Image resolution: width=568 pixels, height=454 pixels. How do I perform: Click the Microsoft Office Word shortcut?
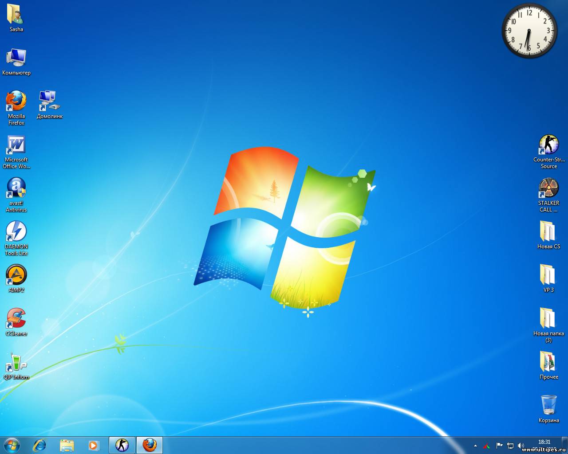point(16,145)
